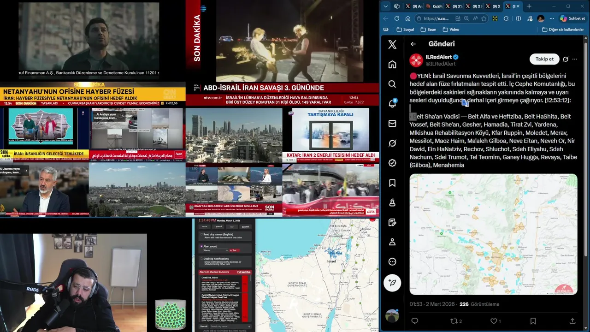Screen dimensions: 590x332
Task: Open the ILRedAlert profile name
Action: point(438,57)
